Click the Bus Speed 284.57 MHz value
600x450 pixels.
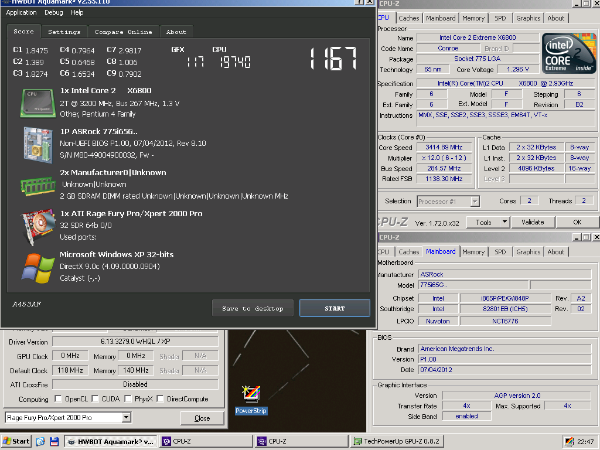pos(444,168)
